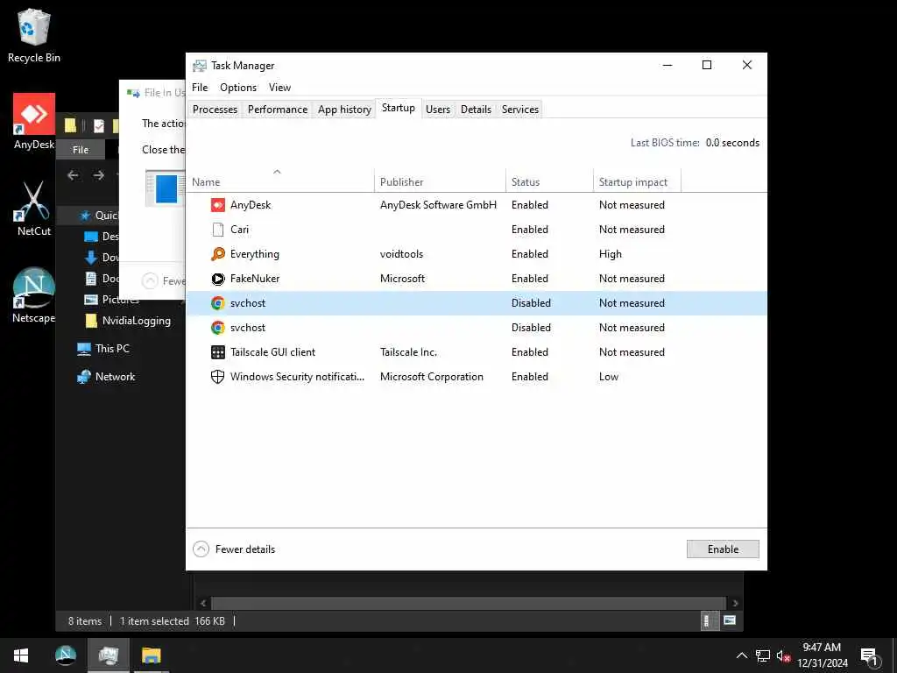Sort by the Publisher column header

pyautogui.click(x=440, y=181)
